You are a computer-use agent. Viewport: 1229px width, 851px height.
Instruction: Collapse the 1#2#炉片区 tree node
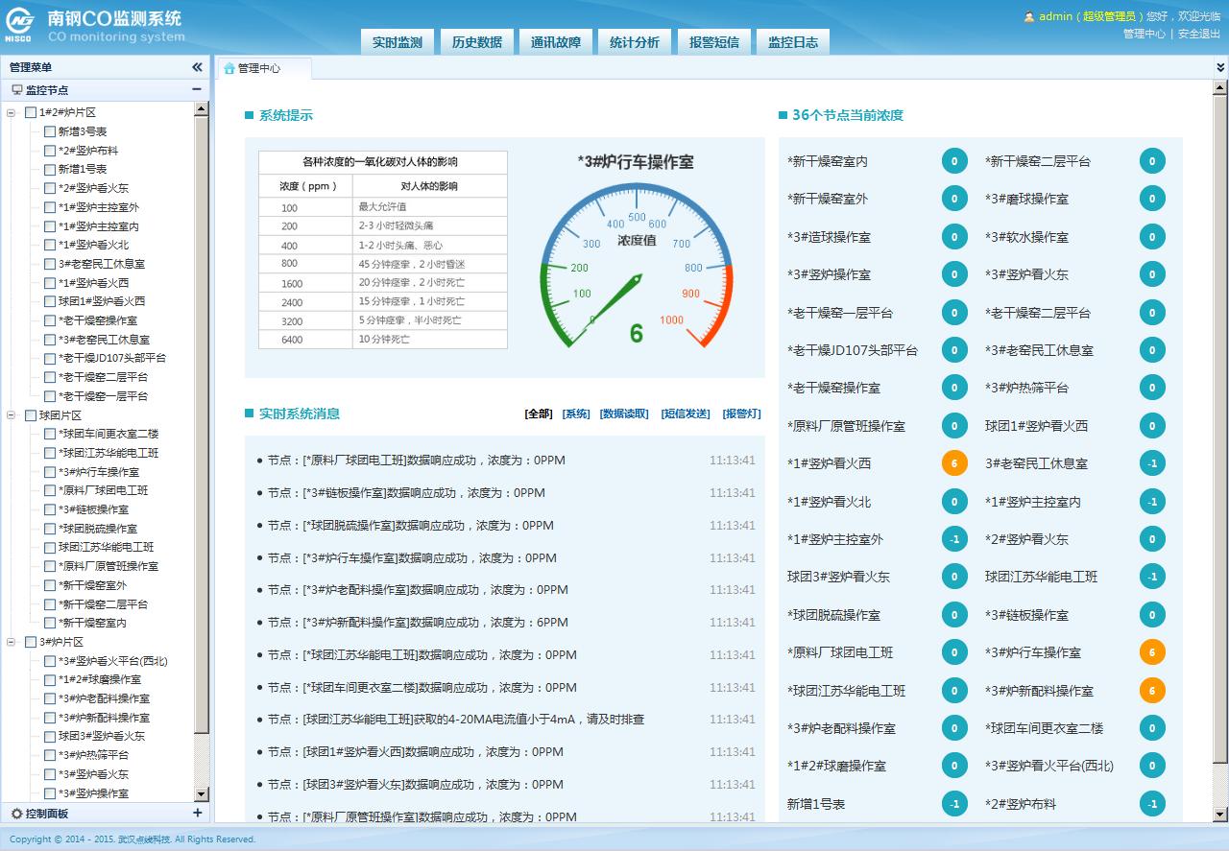click(12, 113)
